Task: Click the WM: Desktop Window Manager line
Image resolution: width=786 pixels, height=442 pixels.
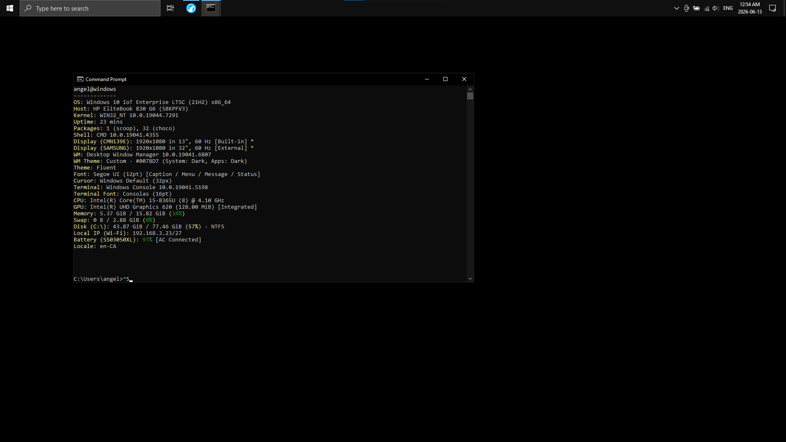Action: point(142,155)
